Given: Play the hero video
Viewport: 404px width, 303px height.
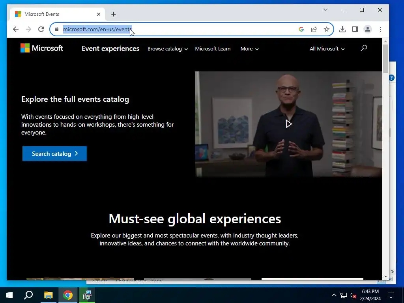Looking at the screenshot, I should 288,124.
